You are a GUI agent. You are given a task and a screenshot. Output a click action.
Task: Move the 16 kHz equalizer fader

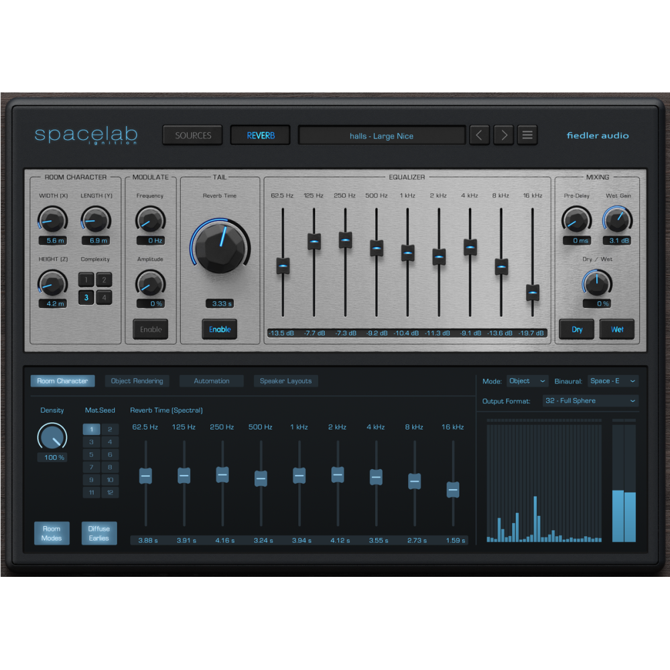pyautogui.click(x=532, y=292)
